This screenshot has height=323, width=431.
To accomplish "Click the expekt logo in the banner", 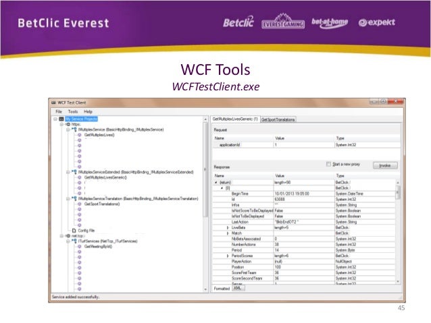I will tap(377, 22).
